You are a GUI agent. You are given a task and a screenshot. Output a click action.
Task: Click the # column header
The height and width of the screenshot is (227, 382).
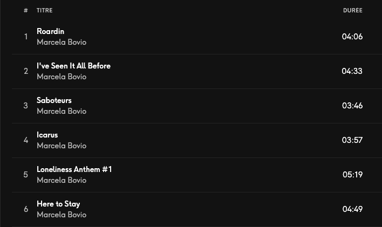(25, 10)
